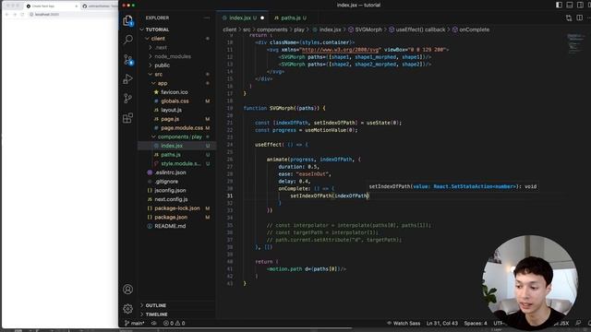591x332 pixels.
Task: Open next.config.js file
Action: 171,199
